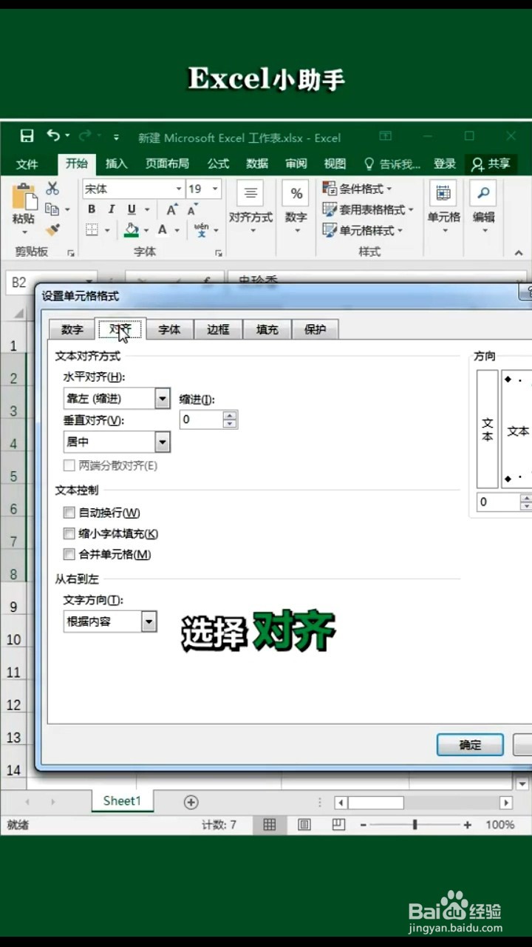The width and height of the screenshot is (532, 947).
Task: Switch to the 边框 dialog tab
Action: 218,330
